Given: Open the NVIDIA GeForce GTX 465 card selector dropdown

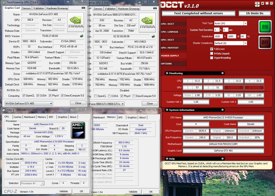Looking at the screenshot, I should [29, 104].
